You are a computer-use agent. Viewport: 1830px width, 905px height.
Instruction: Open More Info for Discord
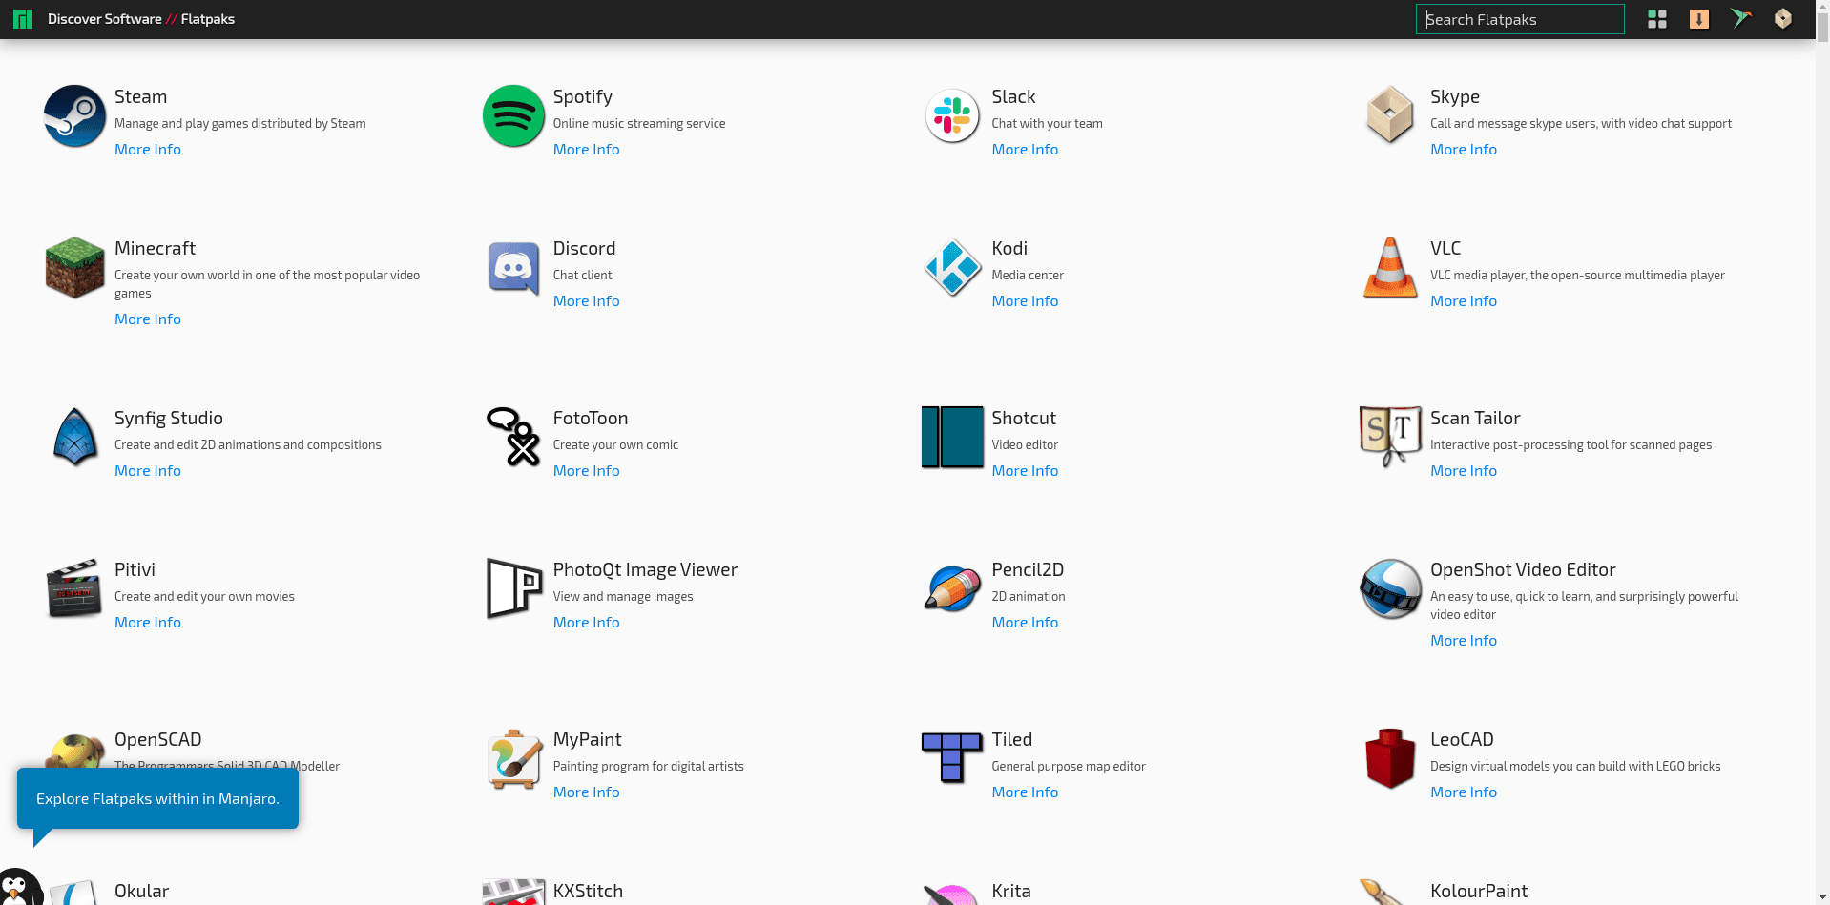(587, 301)
